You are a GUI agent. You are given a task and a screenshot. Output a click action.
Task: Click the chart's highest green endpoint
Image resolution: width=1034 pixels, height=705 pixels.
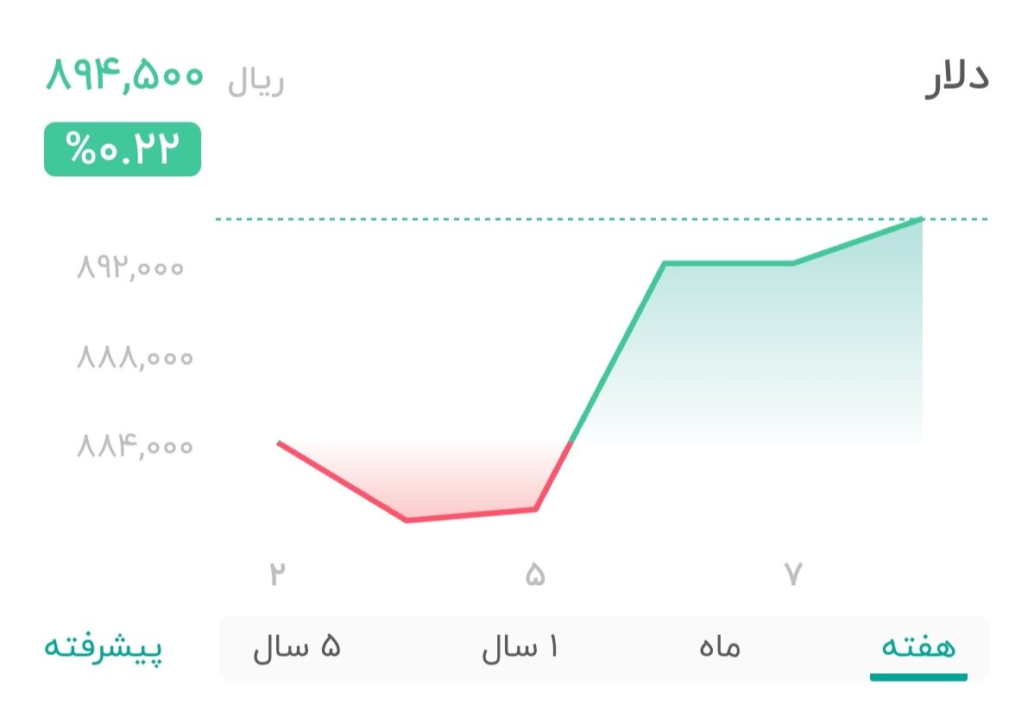click(x=922, y=221)
